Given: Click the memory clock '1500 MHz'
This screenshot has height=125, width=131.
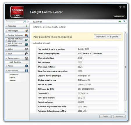Looking at the screenshot, I should tap(82, 111).
